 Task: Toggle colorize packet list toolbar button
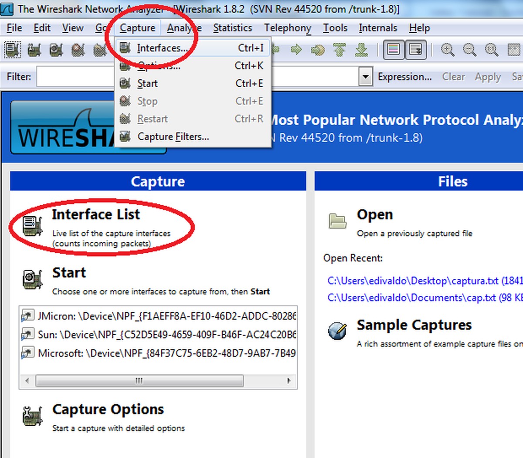click(394, 50)
